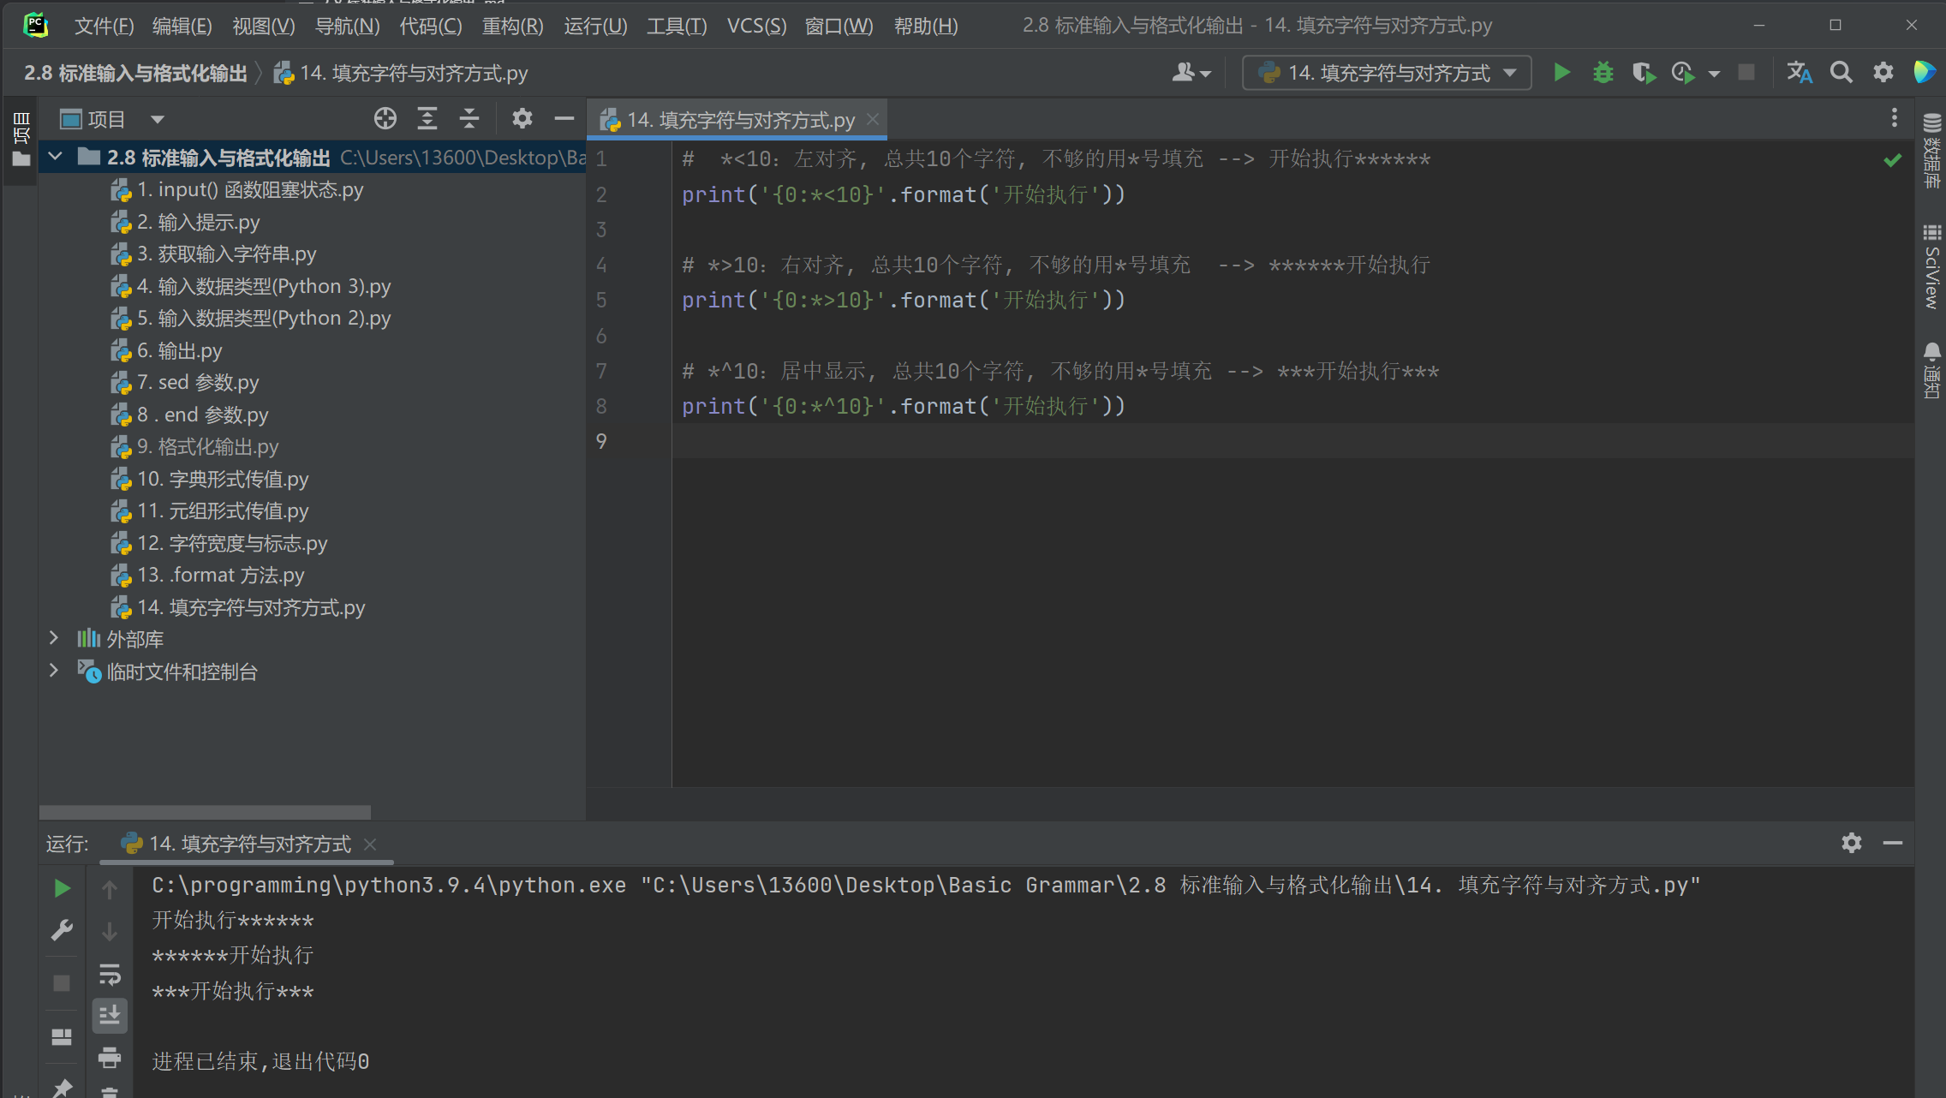1946x1098 pixels.
Task: Open the Database side panel
Action: tap(1932, 151)
